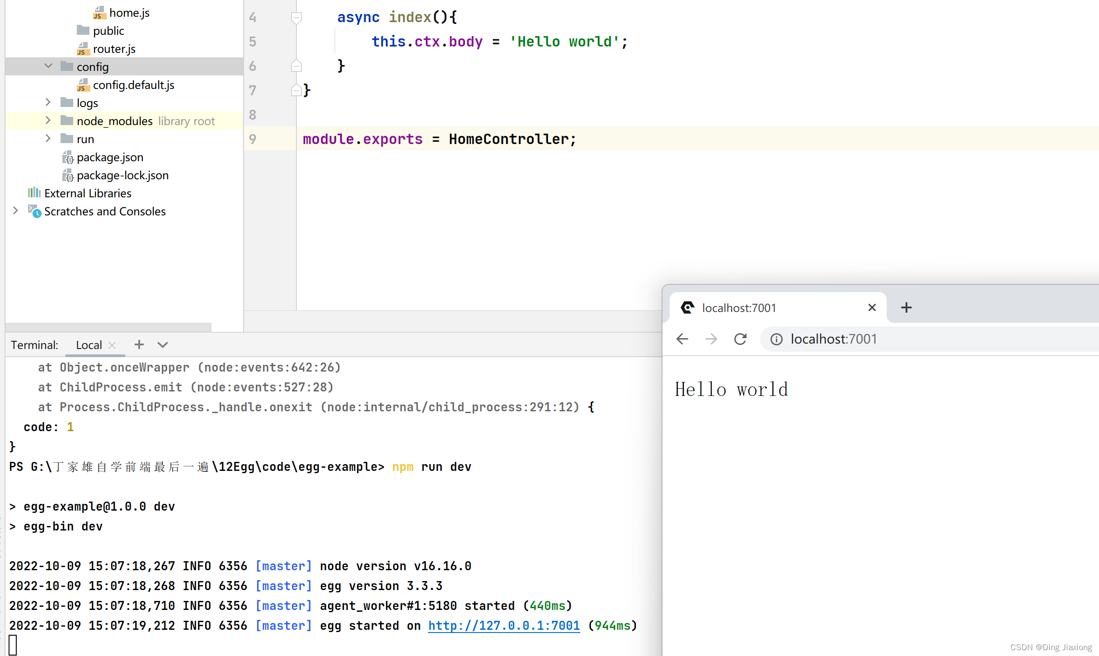Select package-lock.json in project tree

(x=123, y=175)
